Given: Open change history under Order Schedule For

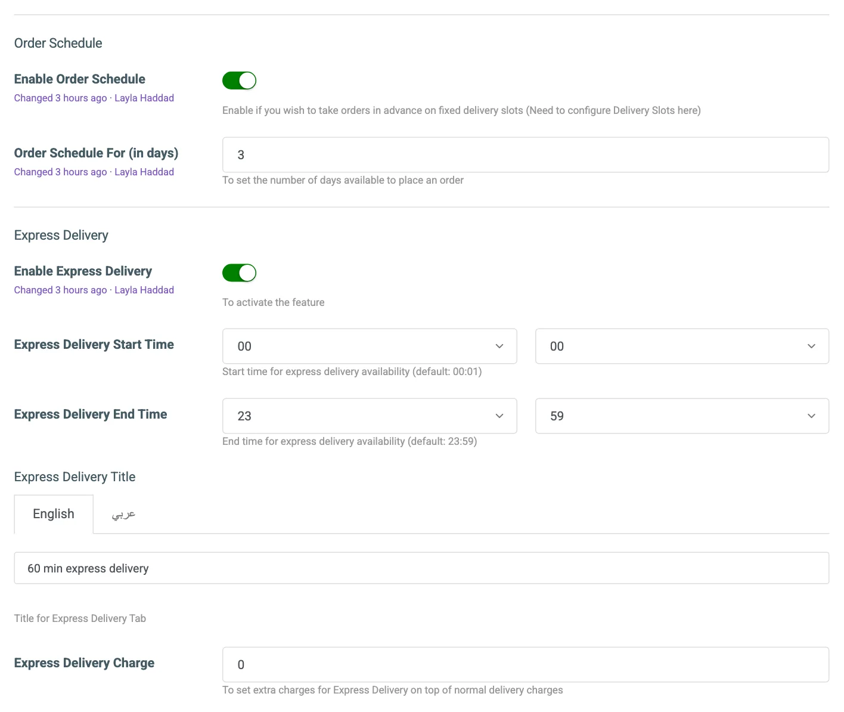Looking at the screenshot, I should point(94,172).
